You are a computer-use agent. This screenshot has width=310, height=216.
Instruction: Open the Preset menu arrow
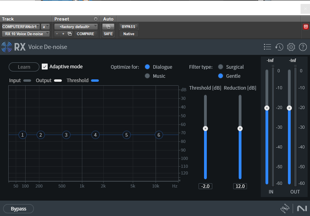pyautogui.click(x=96, y=19)
